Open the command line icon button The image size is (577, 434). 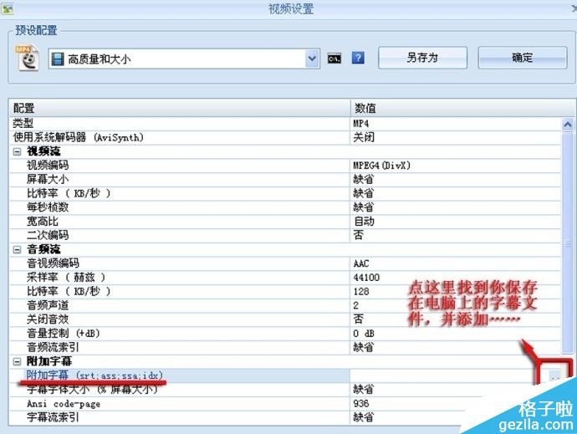(334, 59)
